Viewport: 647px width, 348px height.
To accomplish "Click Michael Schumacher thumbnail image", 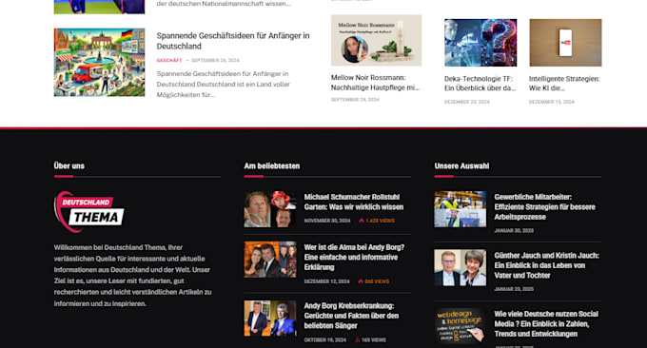I will 270,209.
